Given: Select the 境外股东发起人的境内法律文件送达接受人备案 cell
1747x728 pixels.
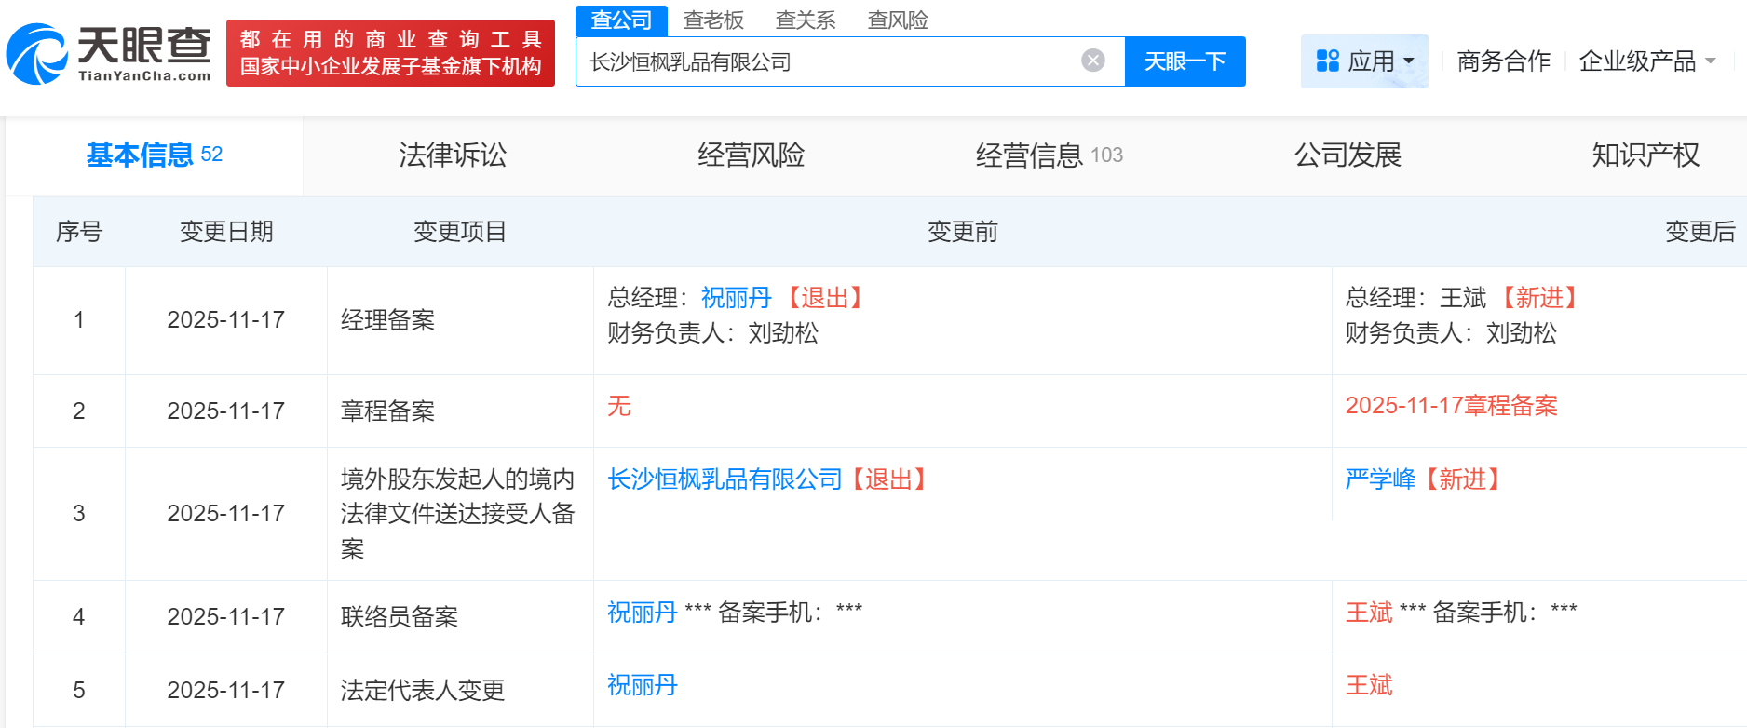Looking at the screenshot, I should tap(458, 514).
